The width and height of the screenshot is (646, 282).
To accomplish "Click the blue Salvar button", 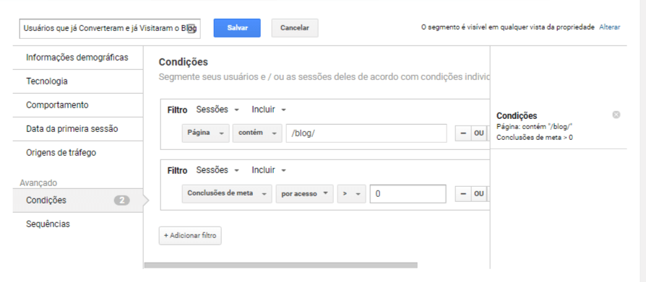I will point(237,28).
